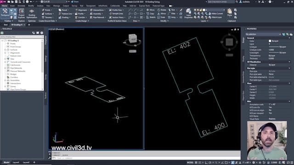This screenshot has width=294, height=165.
Task: Select the Move tool in Modify panel
Action: pyautogui.click(x=150, y=10)
